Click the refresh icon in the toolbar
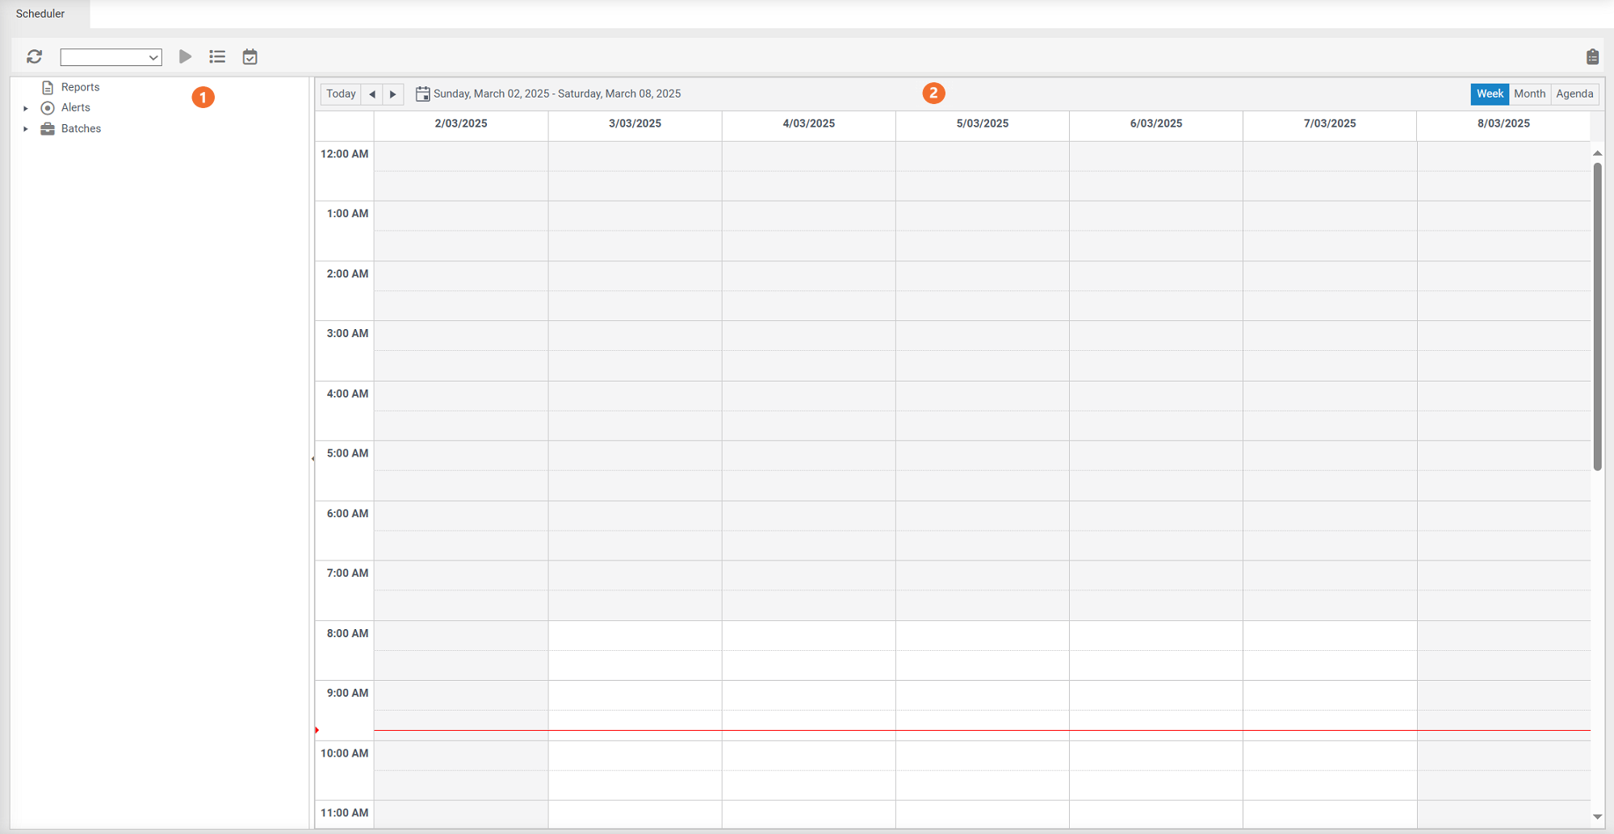The height and width of the screenshot is (834, 1614). tap(35, 56)
